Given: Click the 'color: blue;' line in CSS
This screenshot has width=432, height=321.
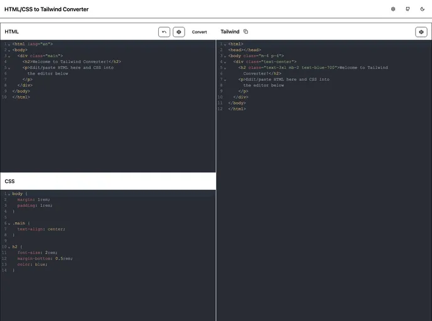Looking at the screenshot, I should click(x=32, y=265).
